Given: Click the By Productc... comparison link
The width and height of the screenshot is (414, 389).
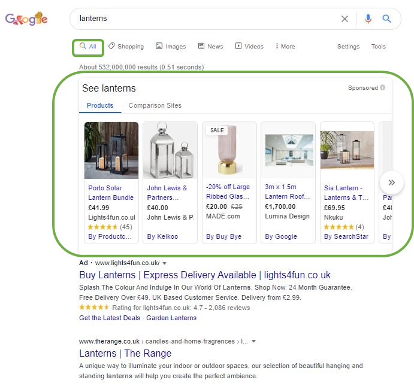Looking at the screenshot, I should (x=110, y=236).
